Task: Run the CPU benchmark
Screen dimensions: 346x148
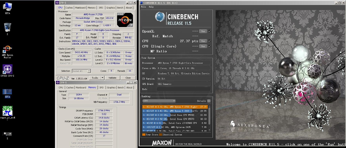Action: point(203,41)
